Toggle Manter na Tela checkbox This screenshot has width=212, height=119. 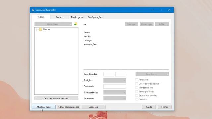click(x=137, y=88)
